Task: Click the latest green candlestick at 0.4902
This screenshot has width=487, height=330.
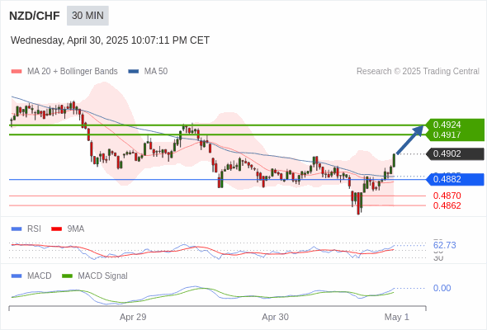Action: tap(394, 160)
